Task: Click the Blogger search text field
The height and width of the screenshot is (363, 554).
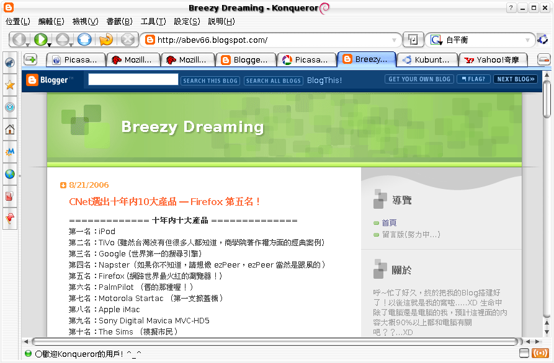Action: tap(133, 79)
